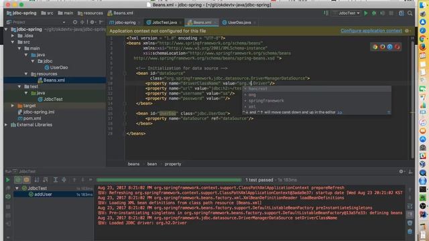The width and height of the screenshot is (429, 241).
Task: Click the scroll-from-source target icon in Project panel
Action: coord(75,22)
